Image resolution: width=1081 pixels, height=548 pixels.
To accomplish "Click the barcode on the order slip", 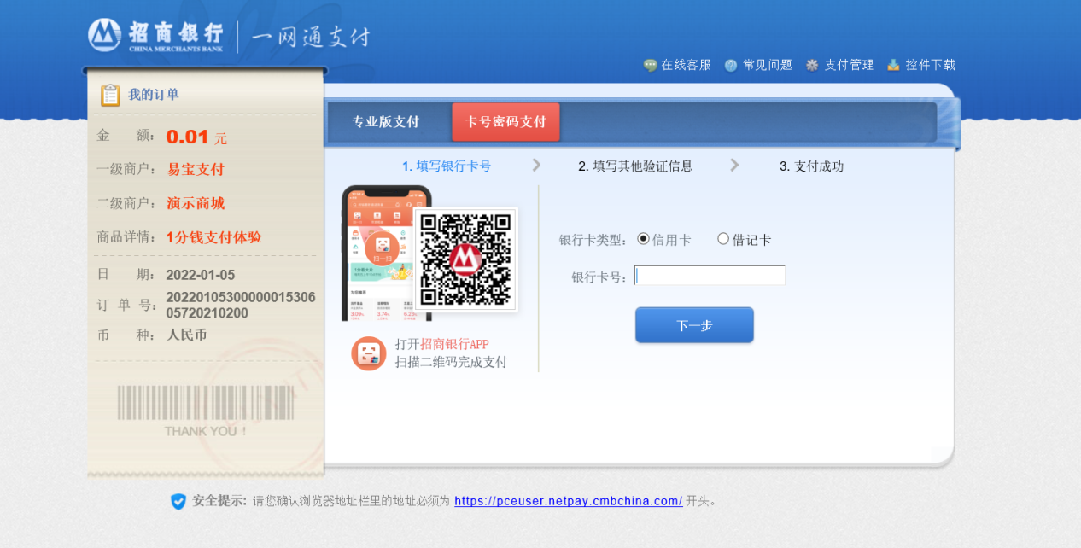I will (203, 401).
